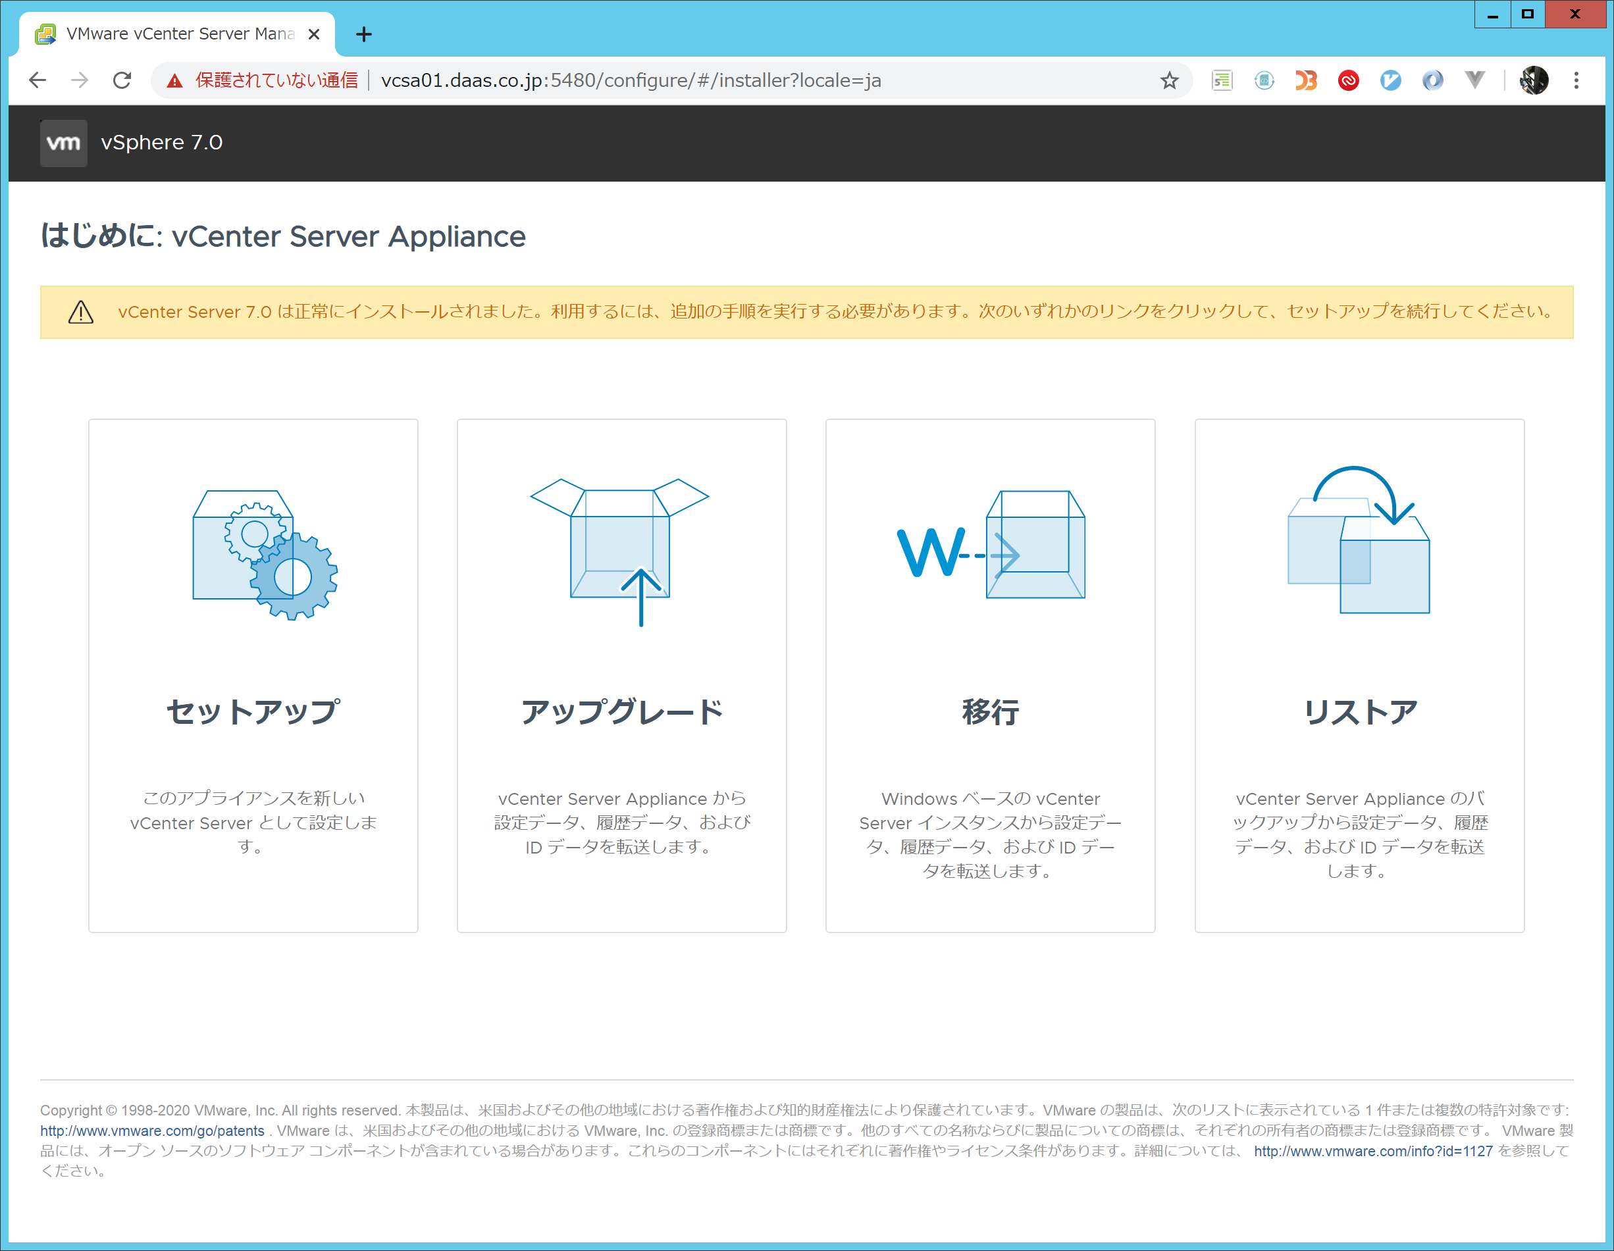Minimize the browser window
The image size is (1614, 1251).
(1493, 14)
